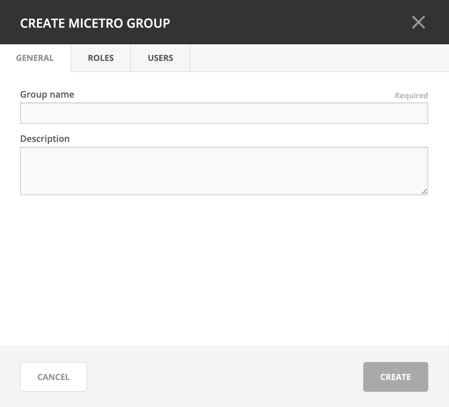Screen dimensions: 449x407
Task: Close the Create Micetro Group dialog
Action: coord(418,22)
